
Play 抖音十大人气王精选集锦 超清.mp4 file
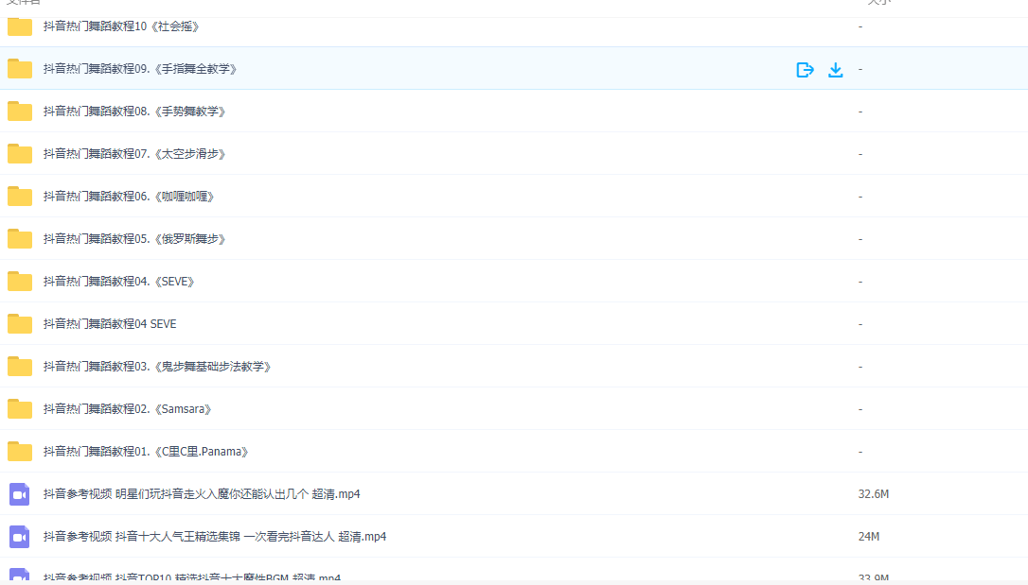pos(215,537)
